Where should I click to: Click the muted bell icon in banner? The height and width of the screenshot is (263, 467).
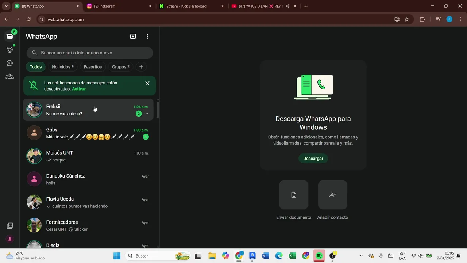(34, 85)
